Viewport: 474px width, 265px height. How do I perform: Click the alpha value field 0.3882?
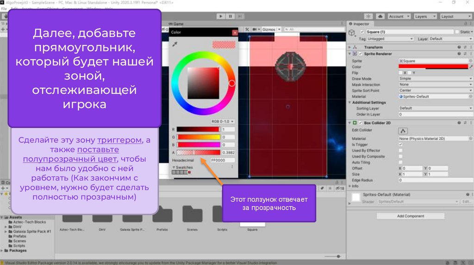pyautogui.click(x=228, y=152)
